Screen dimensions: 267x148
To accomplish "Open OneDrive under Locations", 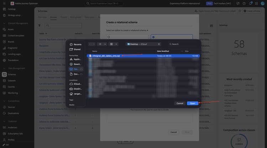I will [75, 89].
